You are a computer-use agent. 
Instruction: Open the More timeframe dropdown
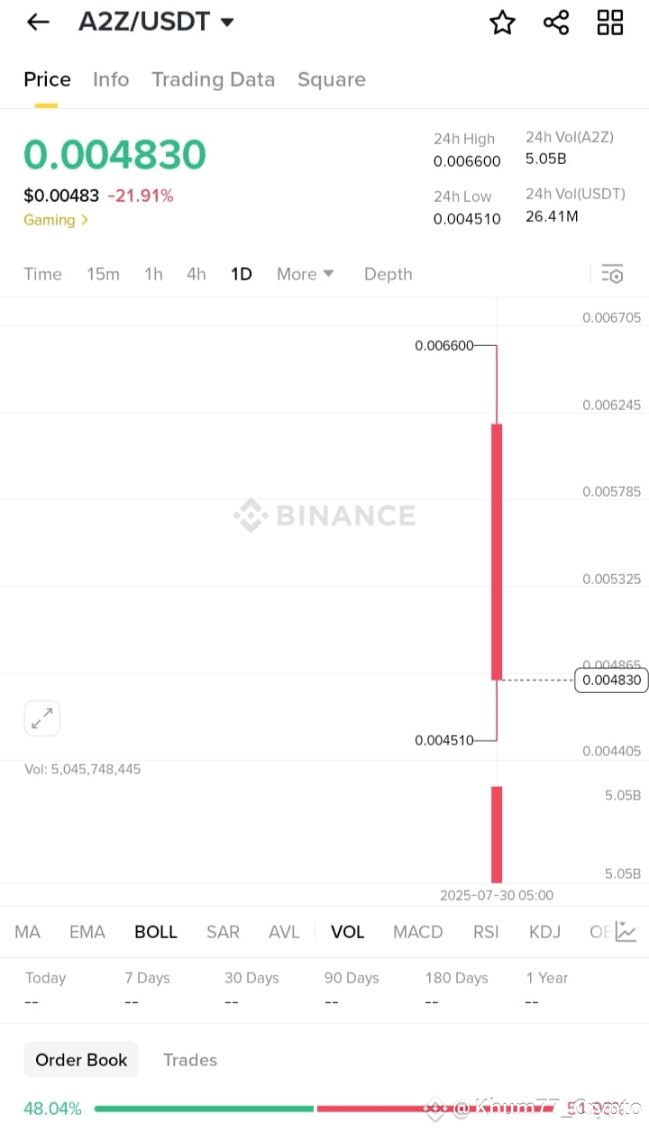[x=305, y=274]
